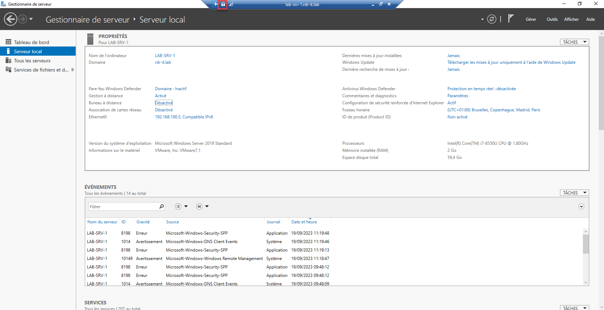Click the magnifier search icon in Filtrer box
This screenshot has height=310, width=604.
tap(162, 206)
